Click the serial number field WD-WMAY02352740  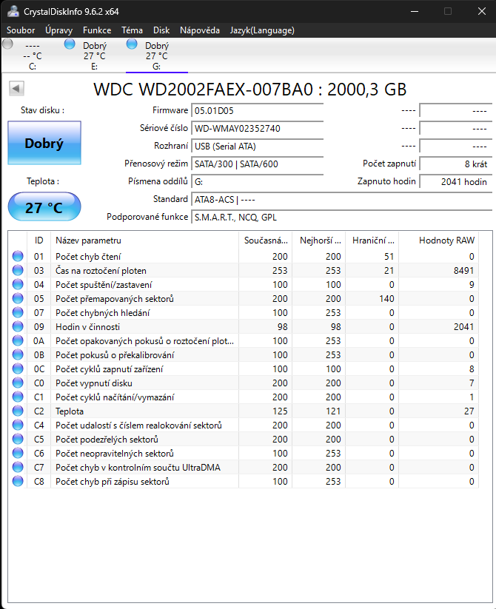pos(258,128)
